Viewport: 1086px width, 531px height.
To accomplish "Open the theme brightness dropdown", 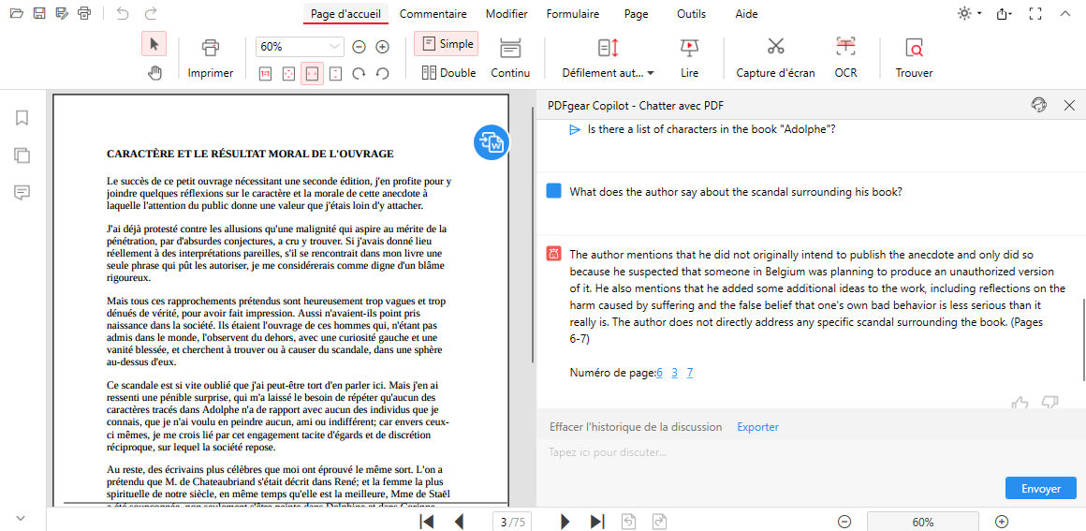I will coord(969,14).
